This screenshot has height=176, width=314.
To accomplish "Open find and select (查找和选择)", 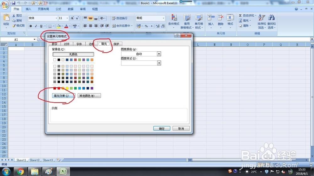I will [271, 21].
